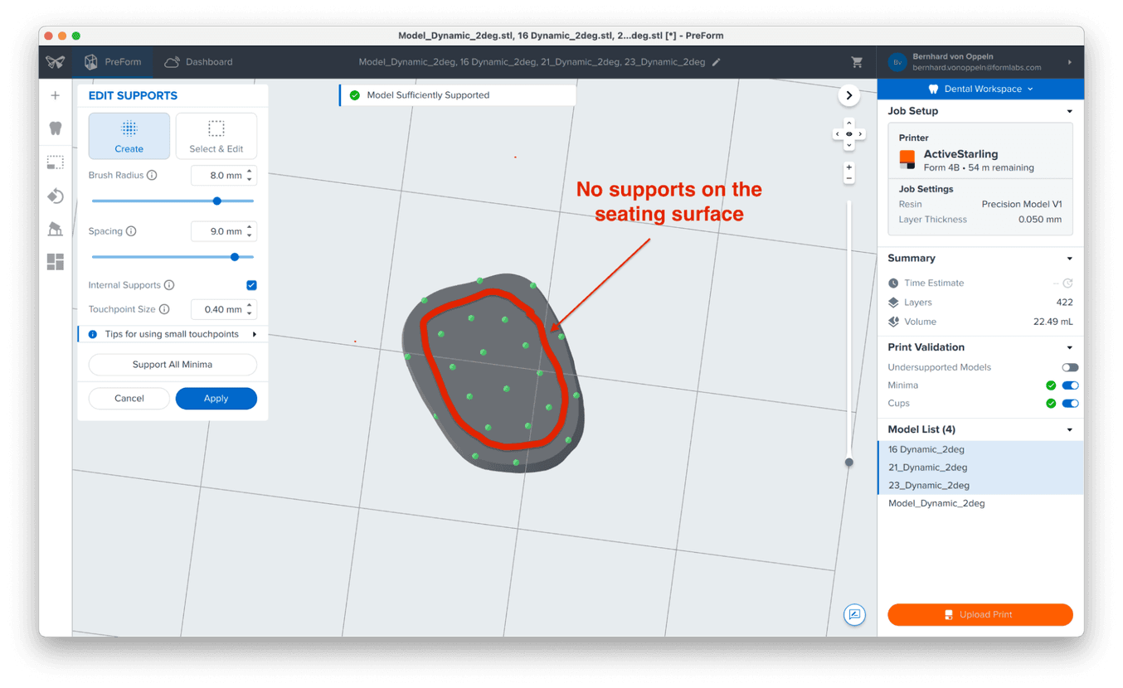Screen dimensions: 1123x688
Task: Click the Brush Radius stepper arrows
Action: click(250, 176)
